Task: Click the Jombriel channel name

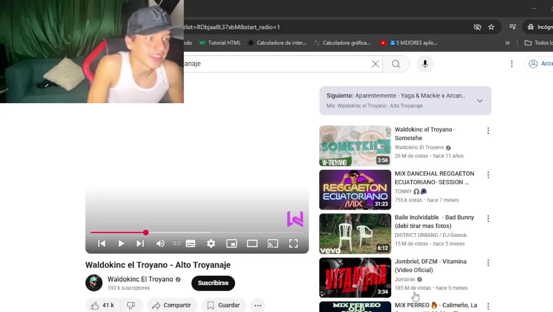Action: tap(405, 279)
